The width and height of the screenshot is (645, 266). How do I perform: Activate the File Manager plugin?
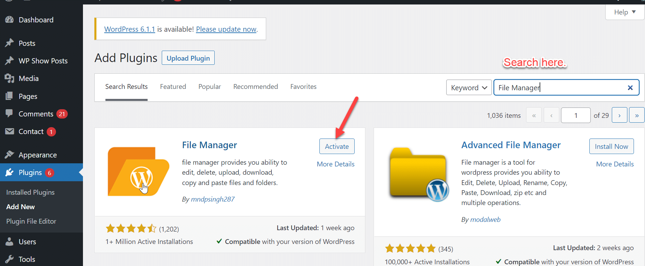pyautogui.click(x=337, y=146)
